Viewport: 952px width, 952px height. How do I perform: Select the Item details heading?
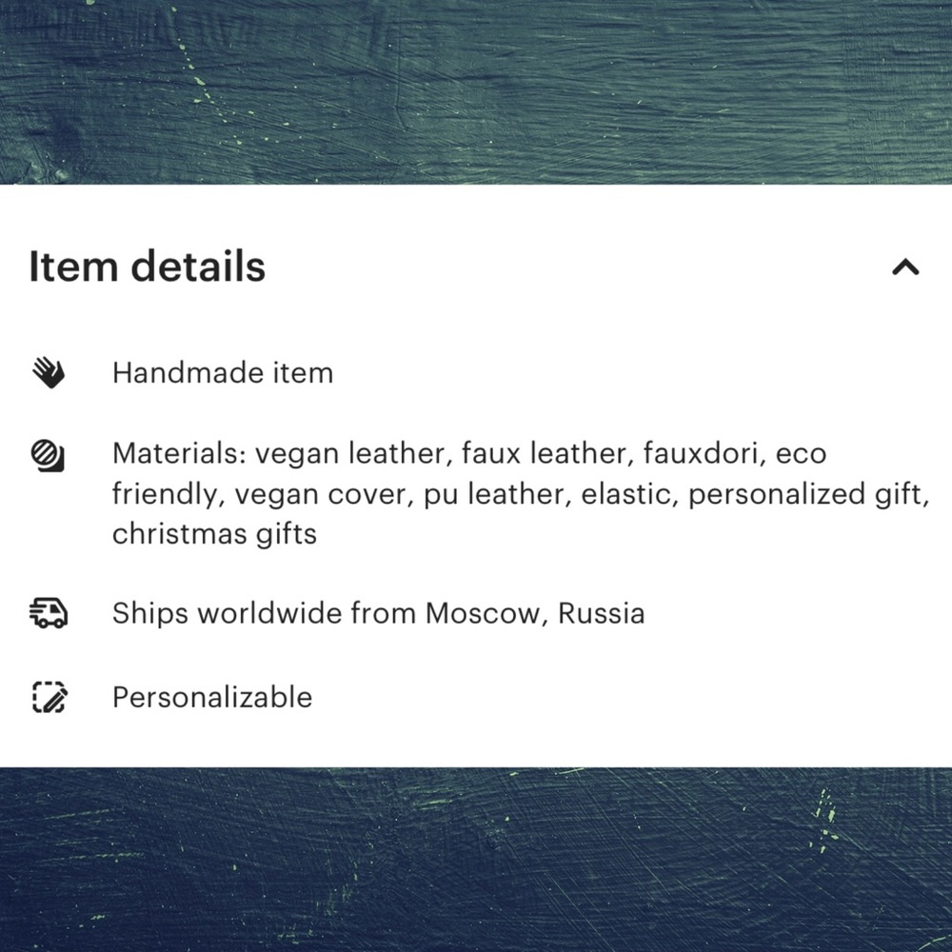[x=148, y=266]
